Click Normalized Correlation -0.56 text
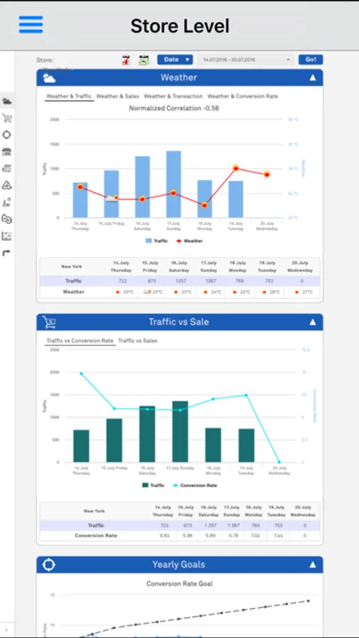 pos(174,108)
